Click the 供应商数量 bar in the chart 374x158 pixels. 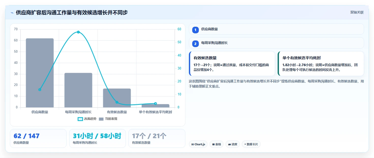pyautogui.click(x=40, y=73)
